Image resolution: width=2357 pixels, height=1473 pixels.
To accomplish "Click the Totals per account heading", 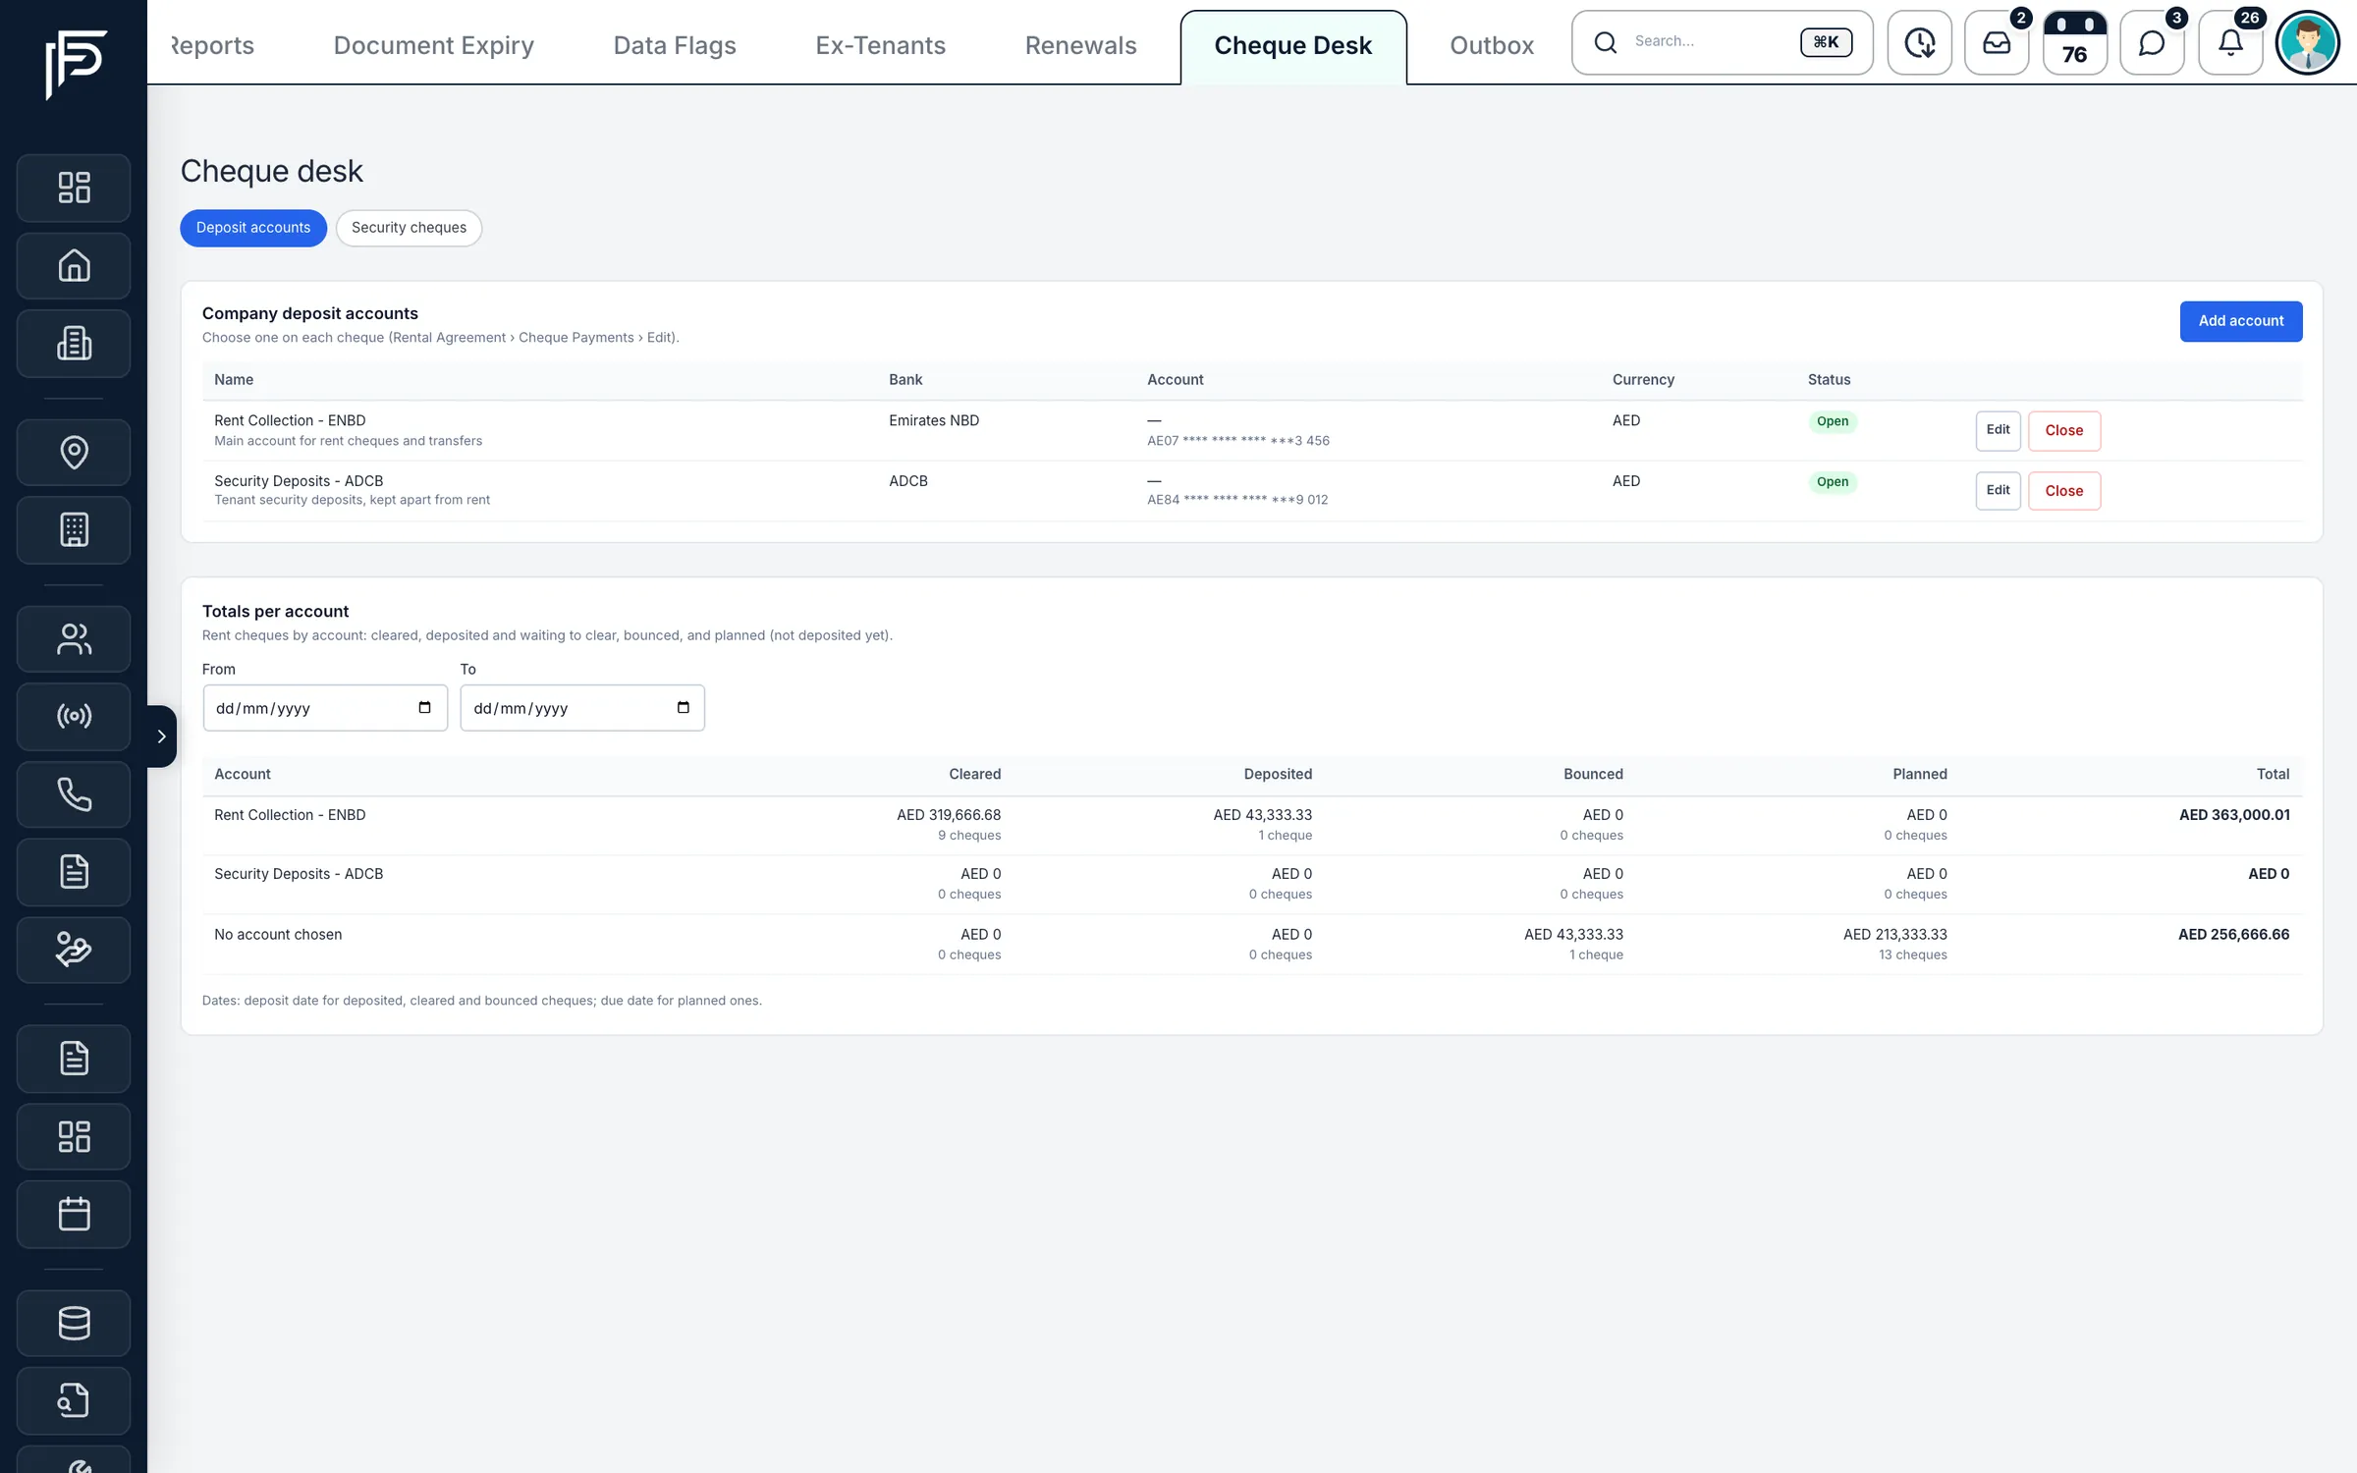I will 275,611.
